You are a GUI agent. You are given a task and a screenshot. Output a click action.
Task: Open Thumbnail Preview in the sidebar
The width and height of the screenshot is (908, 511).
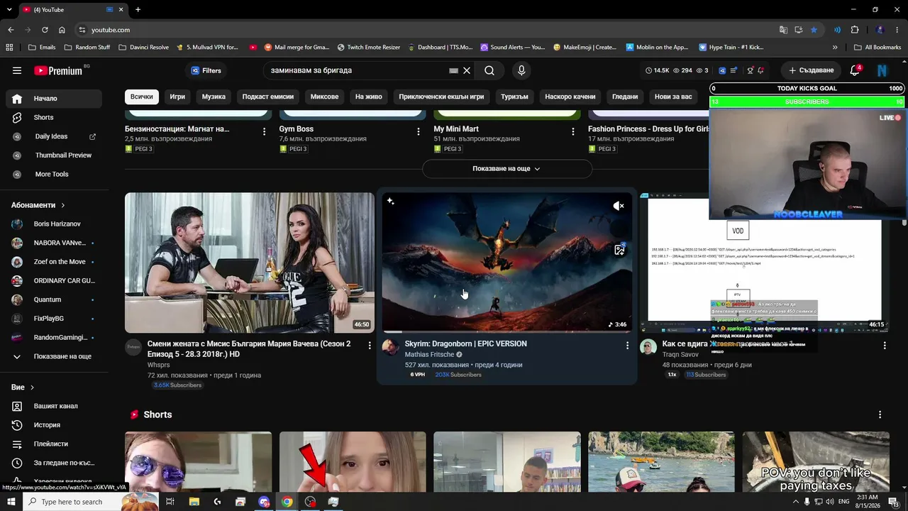(54, 155)
